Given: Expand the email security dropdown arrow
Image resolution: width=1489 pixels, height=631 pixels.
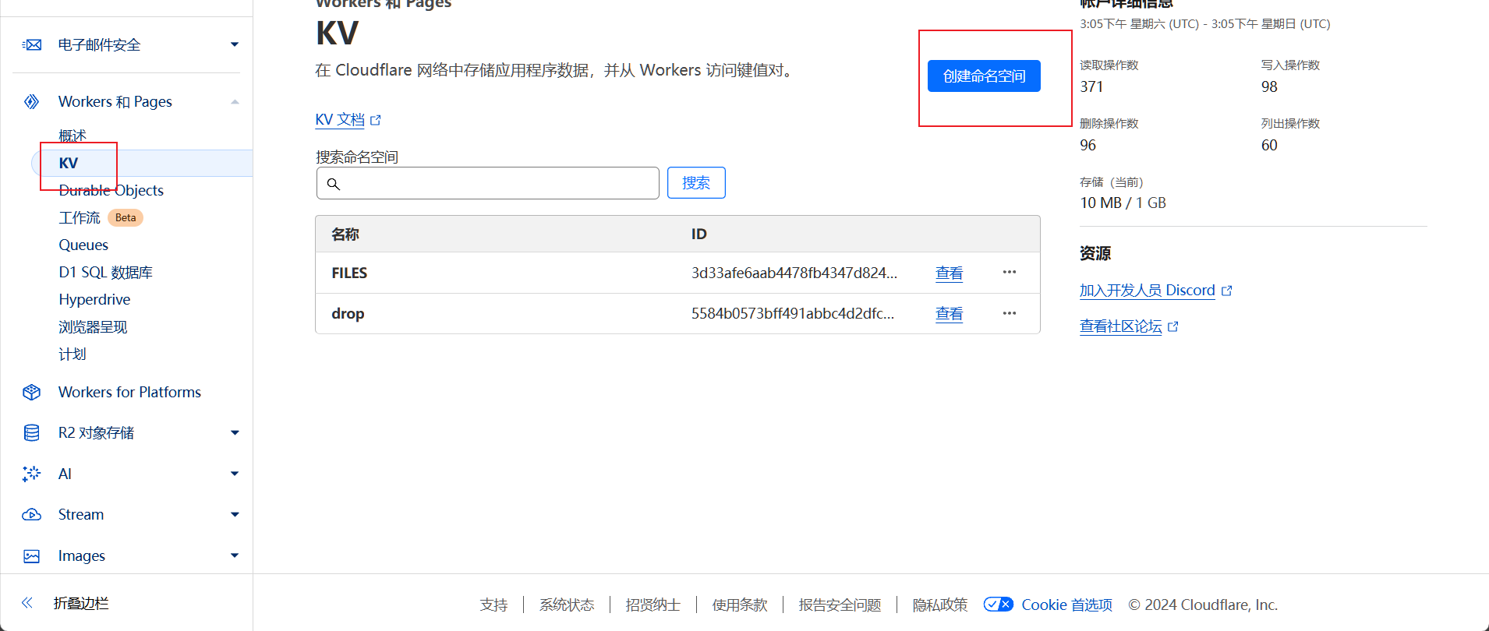Looking at the screenshot, I should coord(235,45).
